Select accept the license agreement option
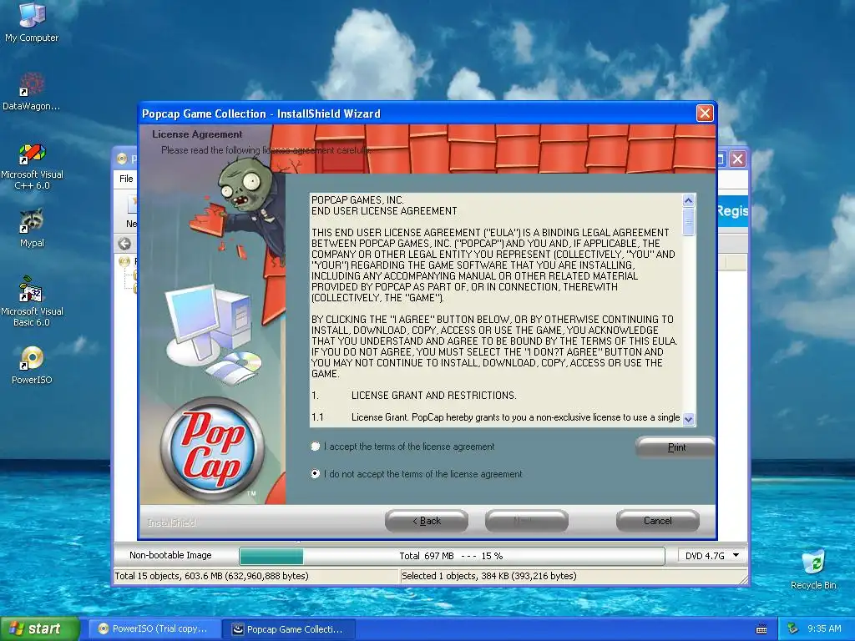 [315, 447]
